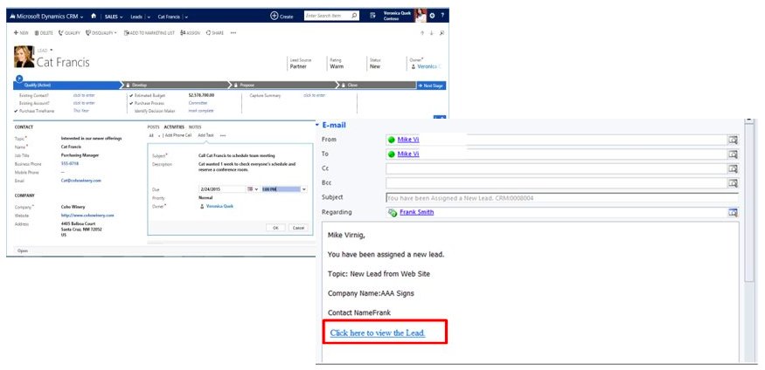The width and height of the screenshot is (765, 370).
Task: Open the cohowinery.com website link
Action: pos(87,216)
